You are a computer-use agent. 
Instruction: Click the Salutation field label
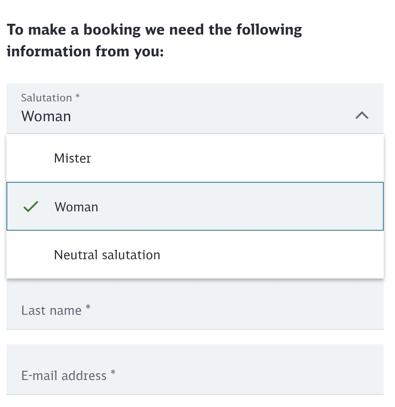click(46, 98)
